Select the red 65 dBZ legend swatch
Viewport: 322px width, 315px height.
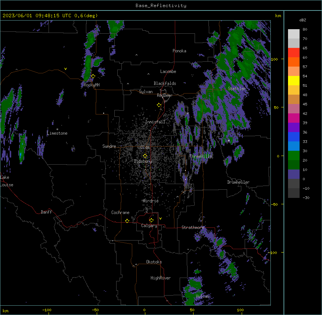point(294,52)
